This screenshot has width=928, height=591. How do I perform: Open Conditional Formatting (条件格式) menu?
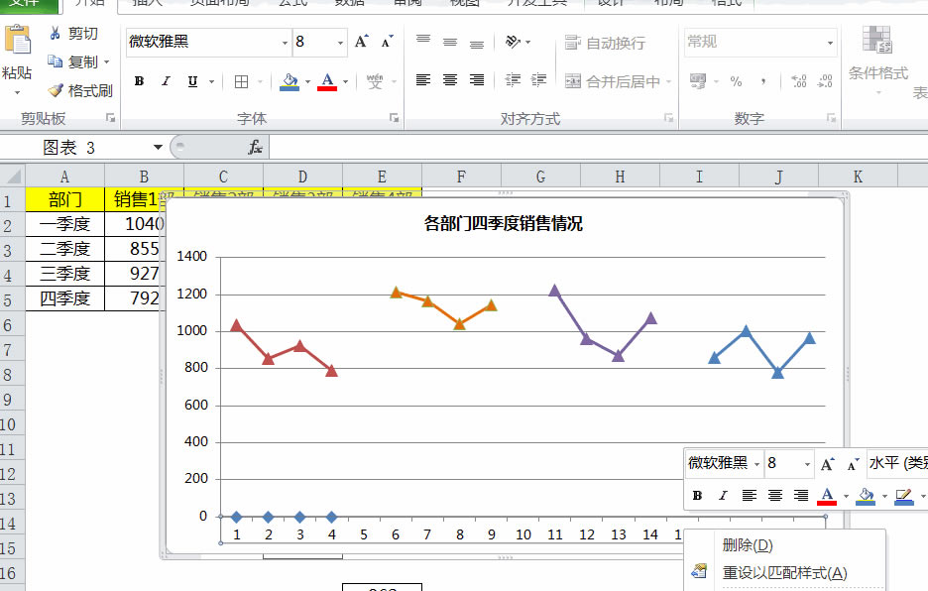pos(877,59)
